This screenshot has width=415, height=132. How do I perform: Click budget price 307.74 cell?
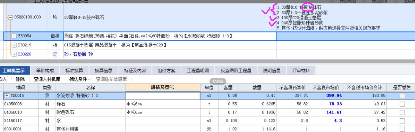(x=293, y=96)
